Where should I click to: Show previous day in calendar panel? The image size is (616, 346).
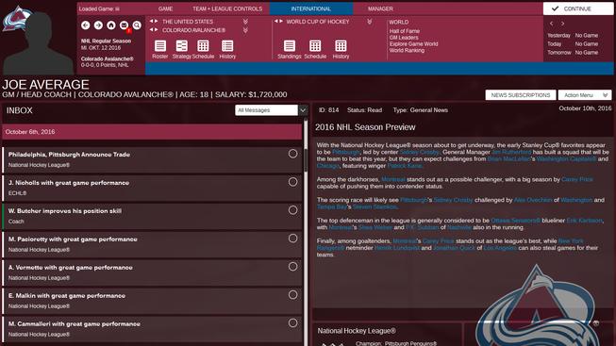tap(551, 24)
